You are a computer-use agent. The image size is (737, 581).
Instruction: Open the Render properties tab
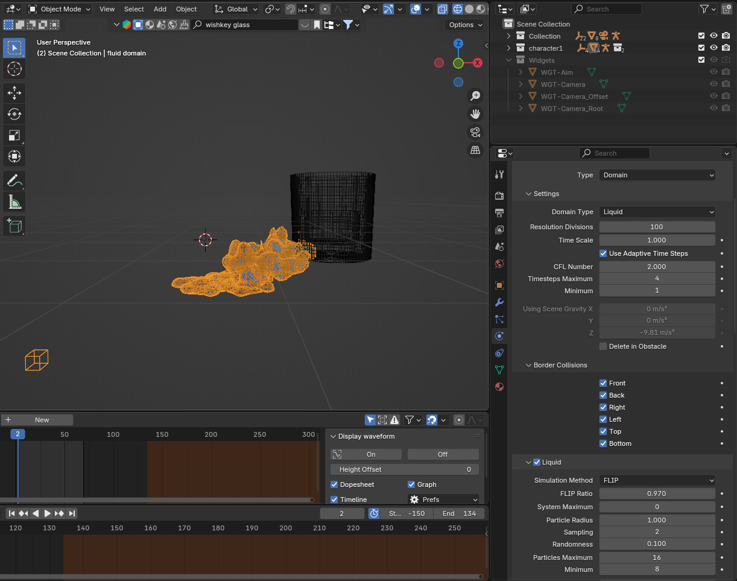(x=499, y=196)
